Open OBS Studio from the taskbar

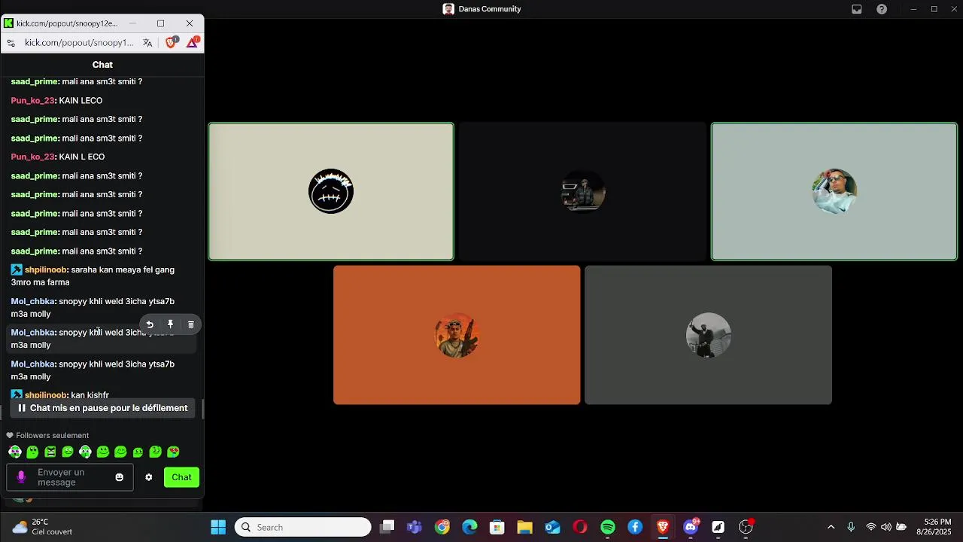tap(746, 527)
